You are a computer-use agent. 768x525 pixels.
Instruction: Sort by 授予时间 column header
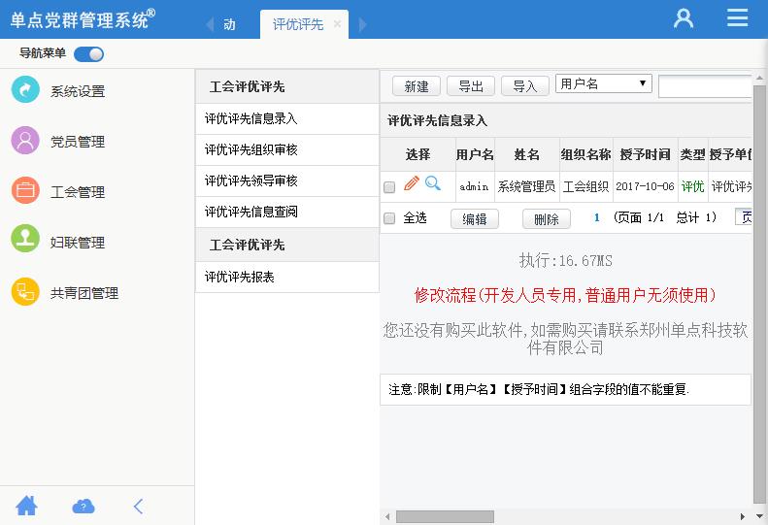(x=645, y=154)
